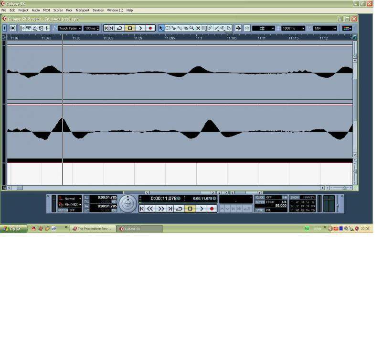Toggle Autoscroll in the toolbar
Viewport: 382px width, 346px height.
tap(238, 28)
